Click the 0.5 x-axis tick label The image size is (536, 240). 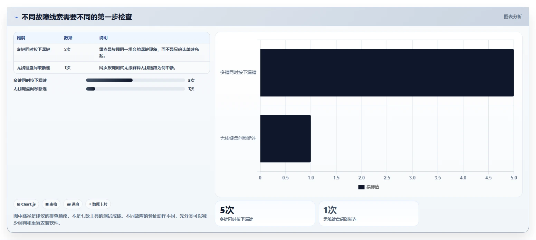click(285, 178)
